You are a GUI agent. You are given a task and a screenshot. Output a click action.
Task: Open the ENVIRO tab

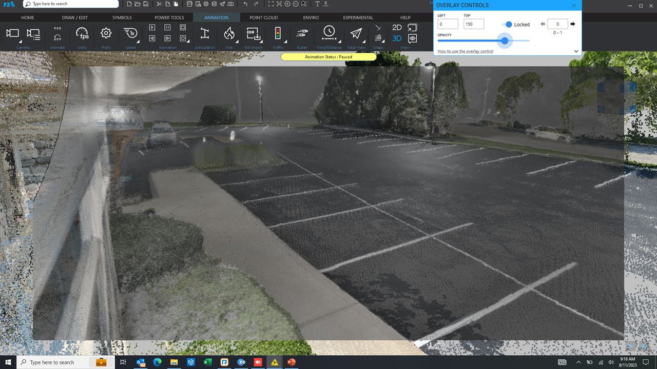pyautogui.click(x=311, y=17)
